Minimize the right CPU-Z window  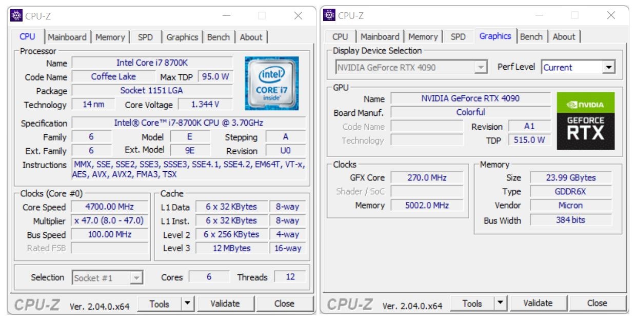click(x=539, y=16)
